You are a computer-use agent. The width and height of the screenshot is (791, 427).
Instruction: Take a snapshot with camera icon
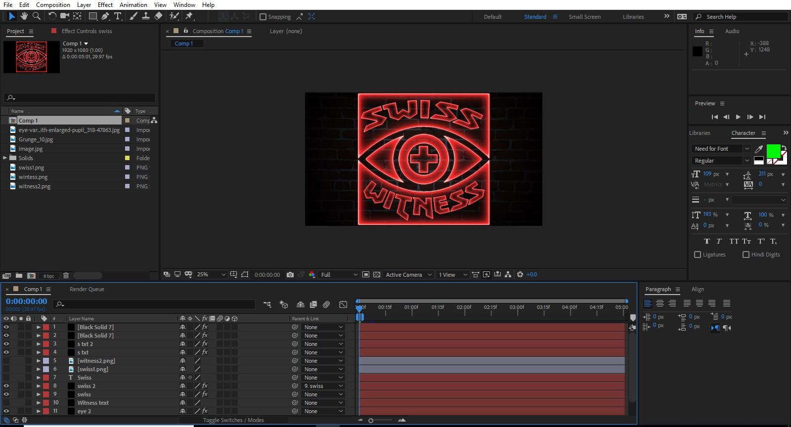click(x=290, y=274)
